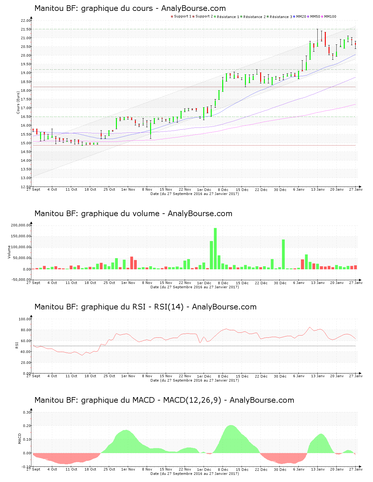Click the RSI(14) chart title

(x=145, y=307)
